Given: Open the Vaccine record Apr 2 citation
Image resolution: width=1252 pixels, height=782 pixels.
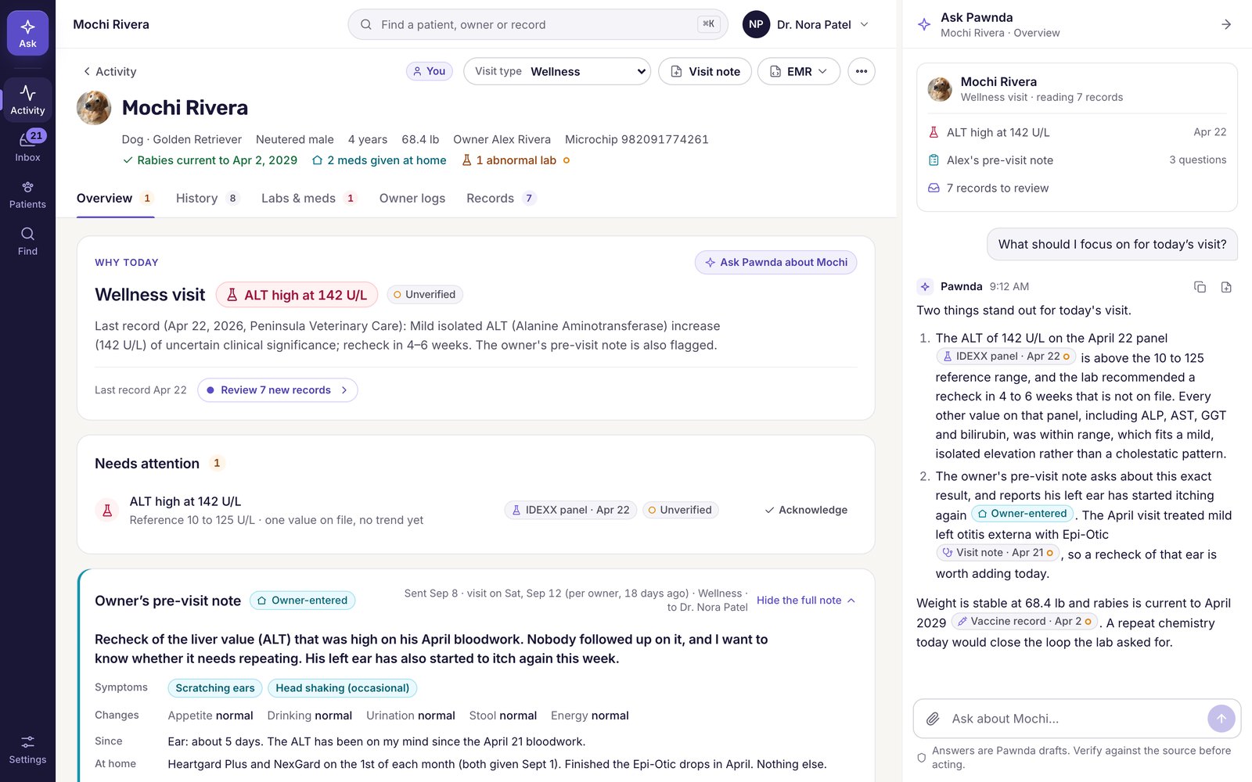Looking at the screenshot, I should click(x=1024, y=622).
